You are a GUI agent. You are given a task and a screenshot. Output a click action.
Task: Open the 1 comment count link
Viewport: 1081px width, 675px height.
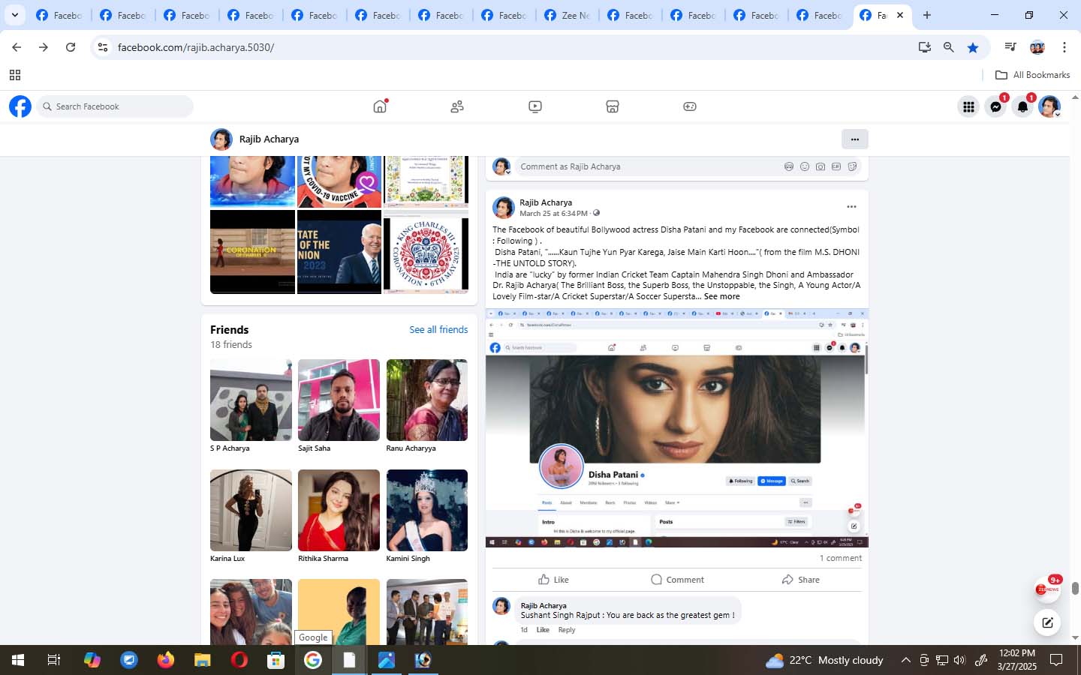pos(840,559)
